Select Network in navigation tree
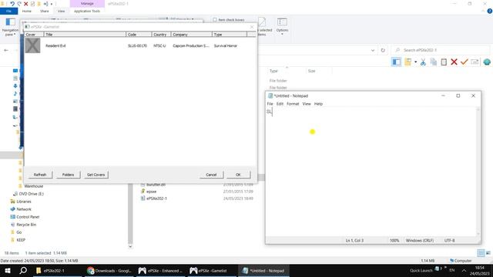 (x=24, y=209)
